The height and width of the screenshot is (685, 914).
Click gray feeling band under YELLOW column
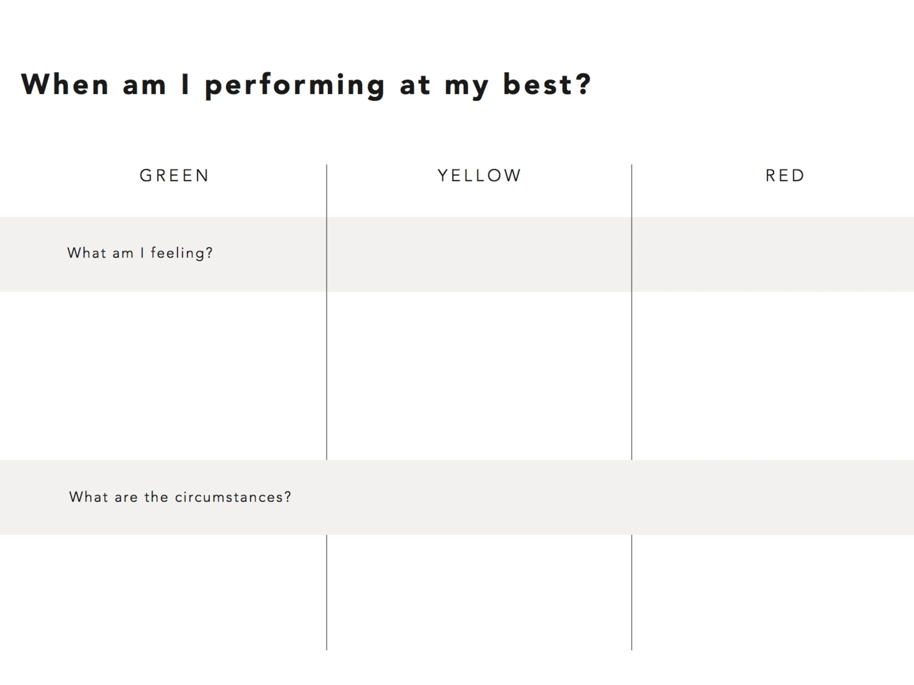(479, 254)
